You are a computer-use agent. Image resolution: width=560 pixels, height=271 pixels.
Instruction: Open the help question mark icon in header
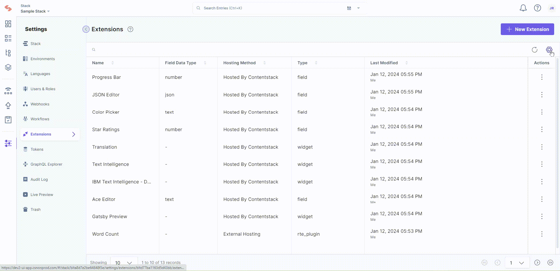pyautogui.click(x=538, y=8)
